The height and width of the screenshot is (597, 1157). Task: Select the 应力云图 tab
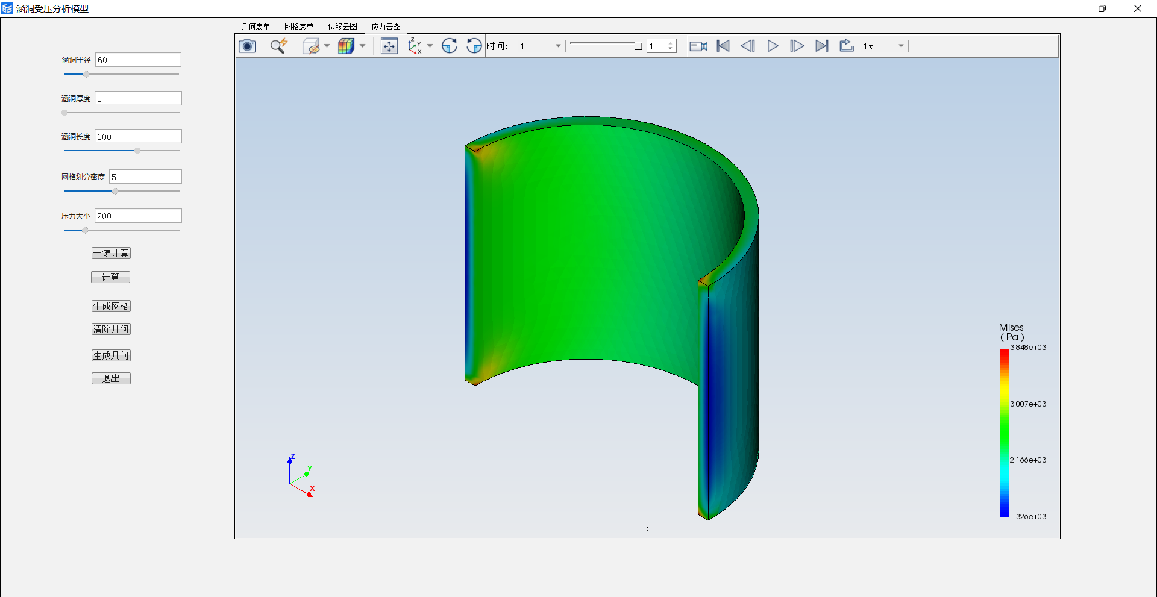386,27
